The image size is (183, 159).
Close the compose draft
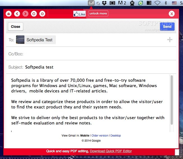coord(15,26)
